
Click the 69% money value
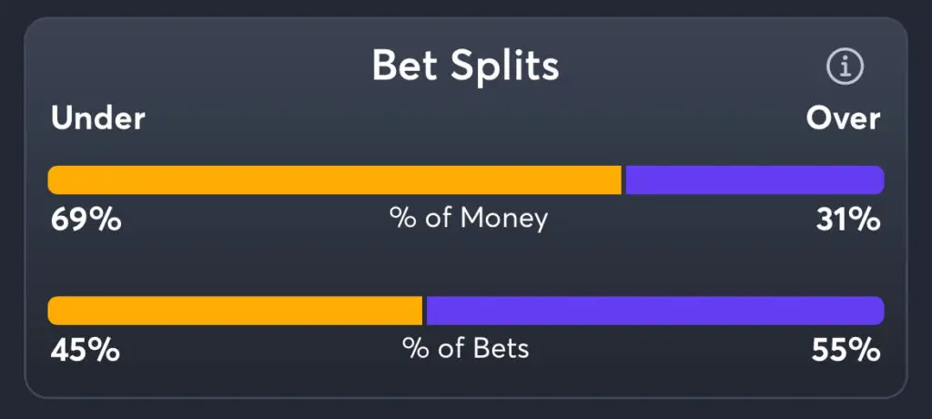tap(85, 220)
